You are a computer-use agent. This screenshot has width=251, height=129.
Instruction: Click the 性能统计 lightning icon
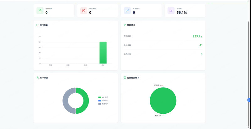point(125,25)
